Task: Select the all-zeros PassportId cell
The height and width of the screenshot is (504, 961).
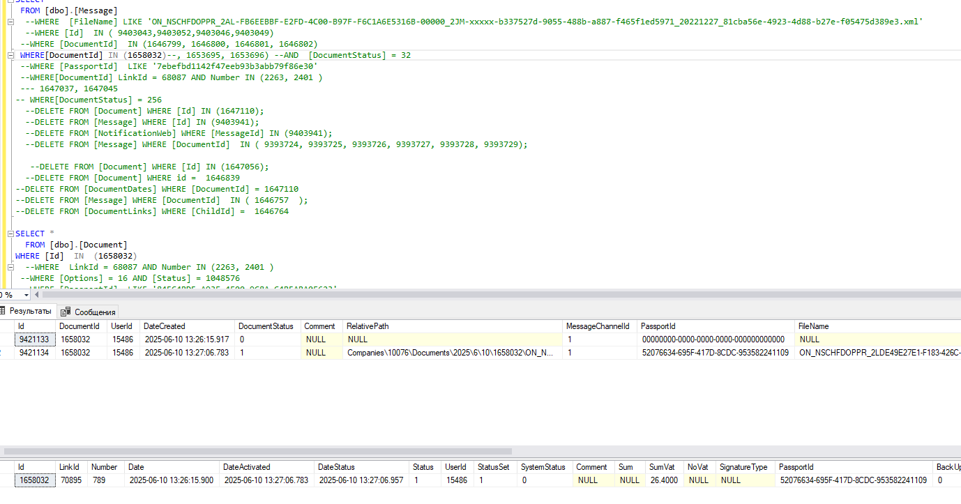Action: coord(716,339)
